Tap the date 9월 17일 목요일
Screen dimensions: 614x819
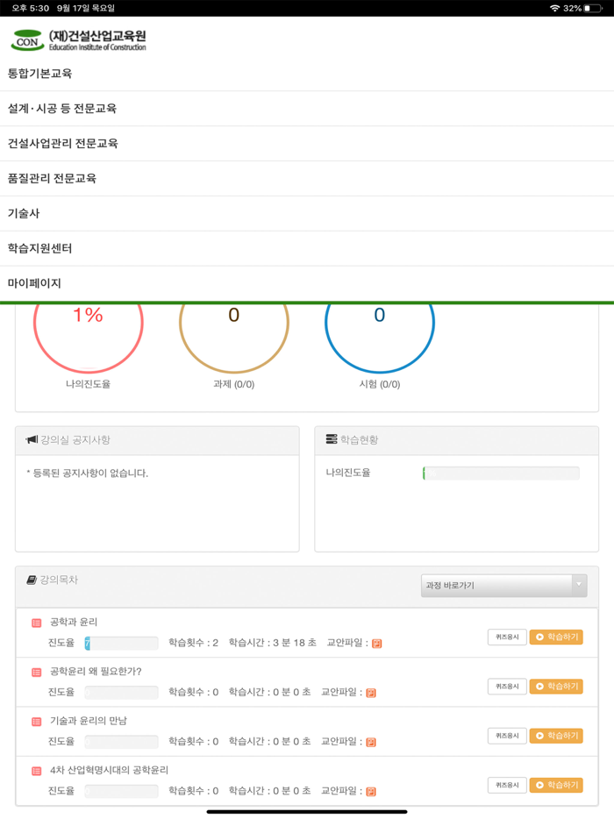click(86, 9)
